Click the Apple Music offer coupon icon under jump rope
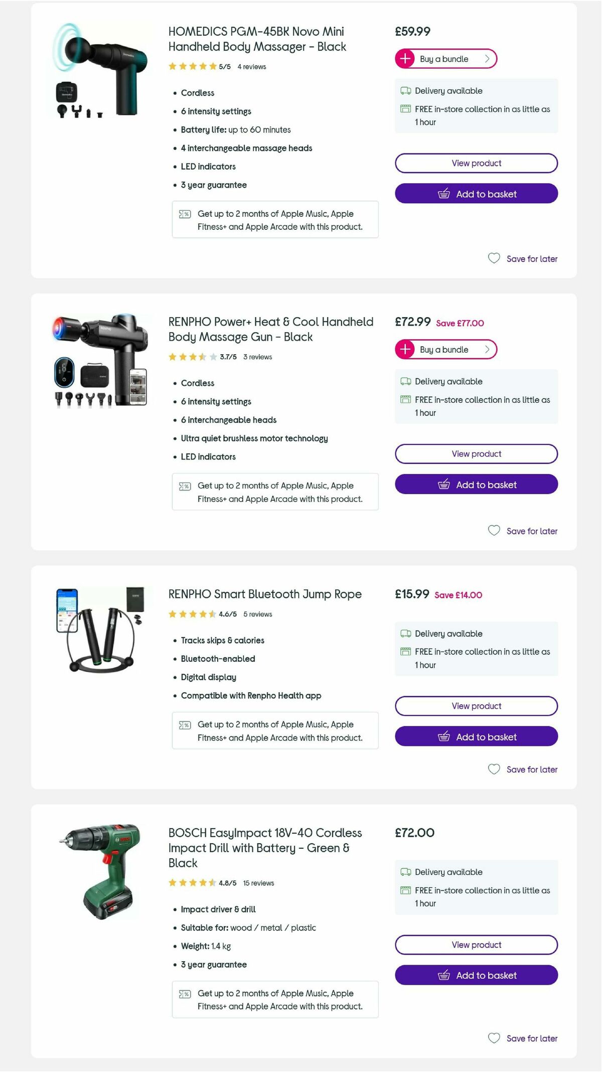The height and width of the screenshot is (1072, 602). click(185, 724)
